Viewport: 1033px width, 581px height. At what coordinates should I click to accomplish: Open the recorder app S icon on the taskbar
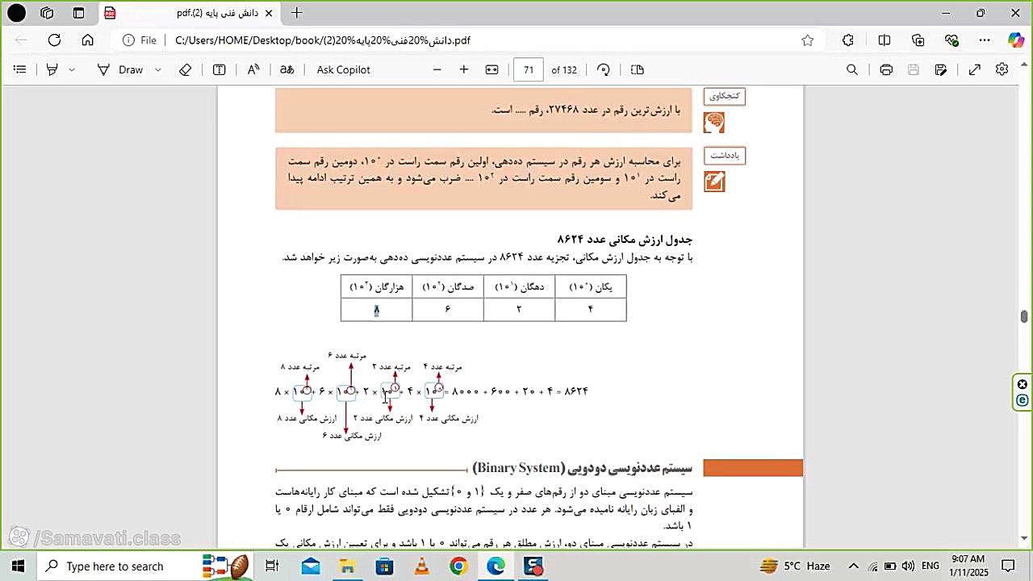[533, 566]
